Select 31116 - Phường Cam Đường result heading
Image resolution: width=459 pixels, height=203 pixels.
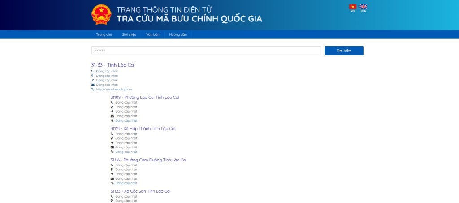coord(148,160)
